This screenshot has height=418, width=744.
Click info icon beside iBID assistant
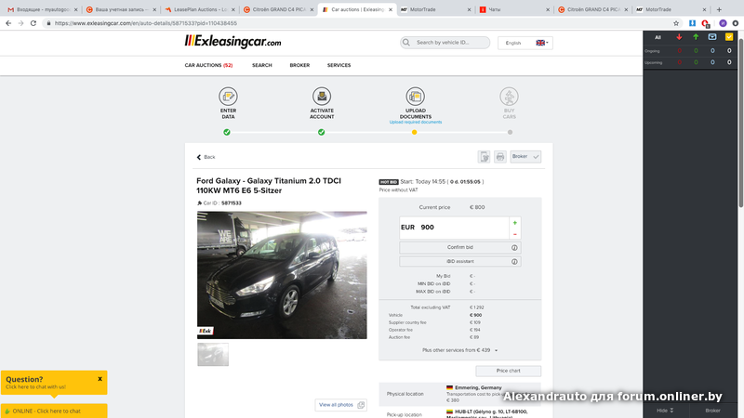[514, 262]
